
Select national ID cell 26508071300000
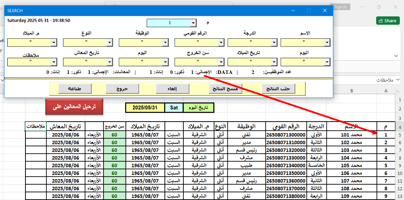click(x=286, y=135)
